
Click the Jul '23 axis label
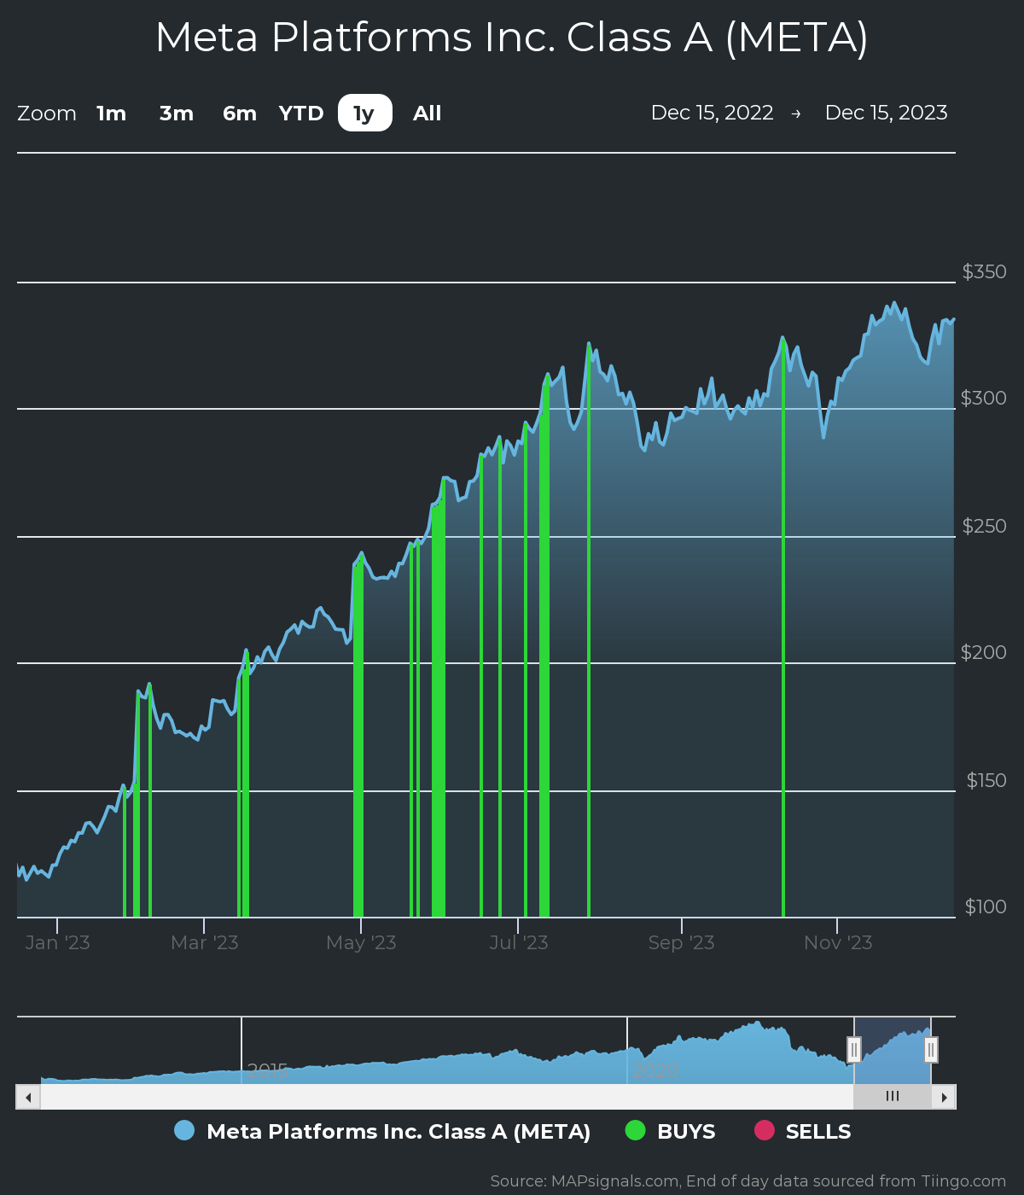pos(518,942)
